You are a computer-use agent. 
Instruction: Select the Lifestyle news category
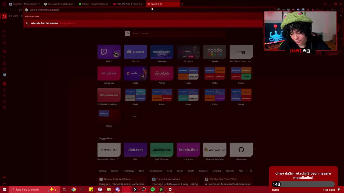pos(230,171)
